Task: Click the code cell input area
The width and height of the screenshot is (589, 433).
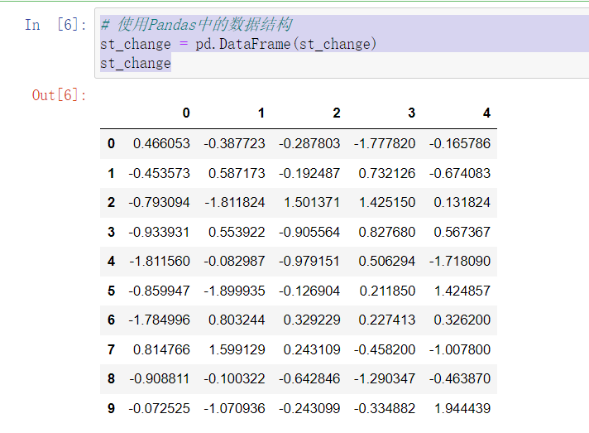Action: (342, 43)
